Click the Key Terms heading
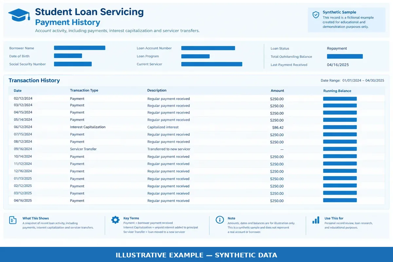Image resolution: width=393 pixels, height=262 pixels. pyautogui.click(x=131, y=218)
